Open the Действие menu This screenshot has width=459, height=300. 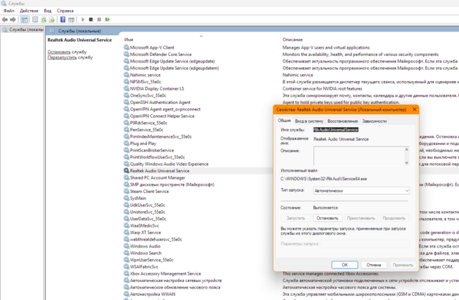(29, 11)
